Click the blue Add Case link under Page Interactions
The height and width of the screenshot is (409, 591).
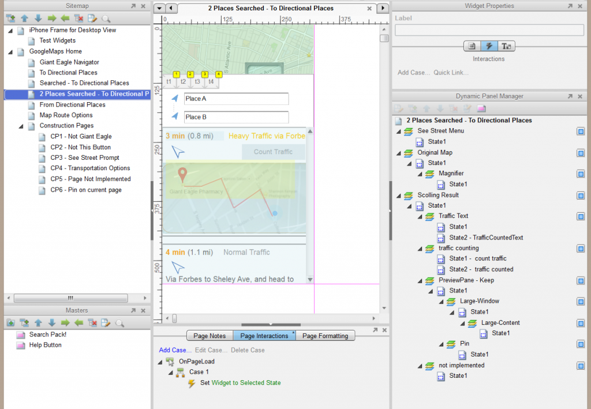(x=175, y=350)
